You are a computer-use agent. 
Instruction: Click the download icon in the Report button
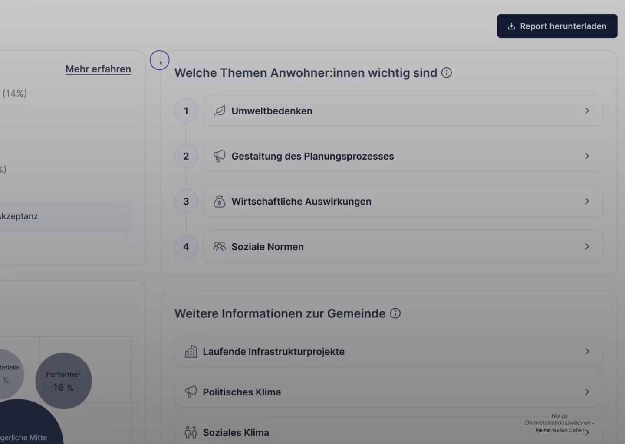511,26
